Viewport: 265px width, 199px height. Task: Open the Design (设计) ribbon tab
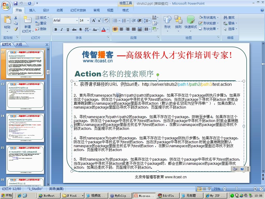coord(46,10)
